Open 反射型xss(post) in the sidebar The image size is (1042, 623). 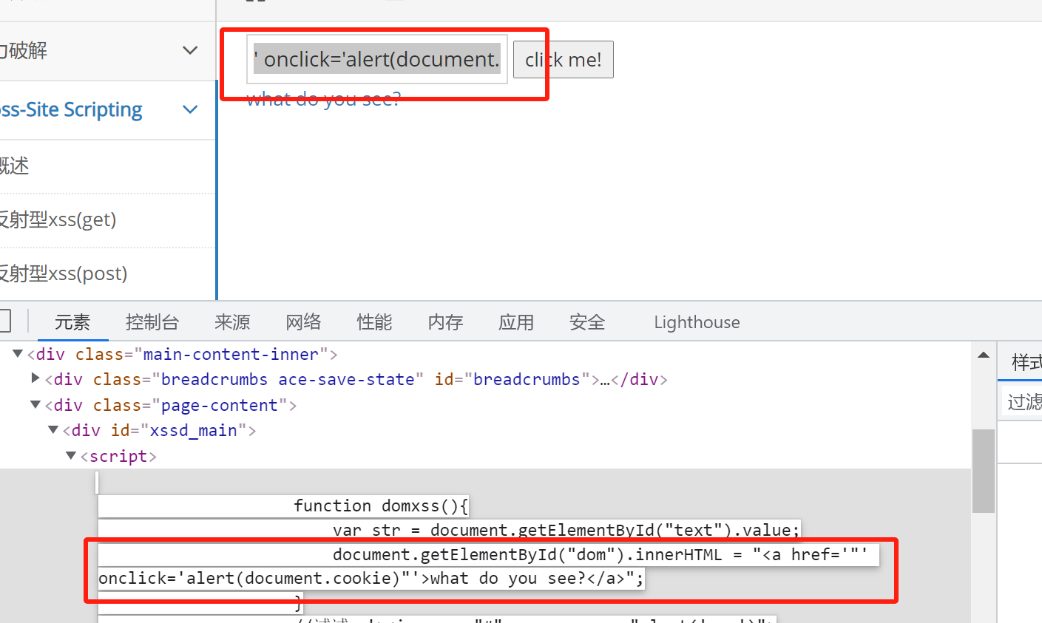[x=64, y=273]
